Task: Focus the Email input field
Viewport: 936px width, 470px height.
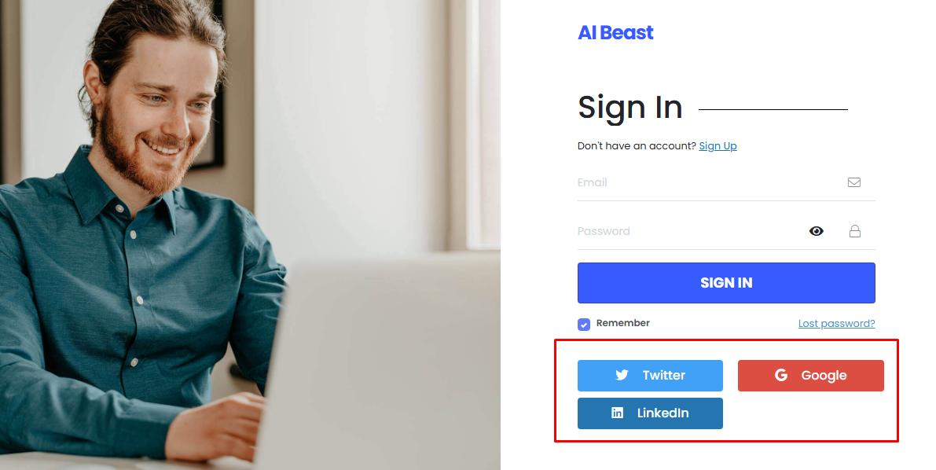Action: (707, 182)
